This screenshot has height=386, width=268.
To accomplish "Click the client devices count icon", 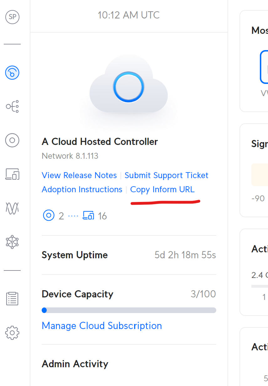I will [88, 216].
